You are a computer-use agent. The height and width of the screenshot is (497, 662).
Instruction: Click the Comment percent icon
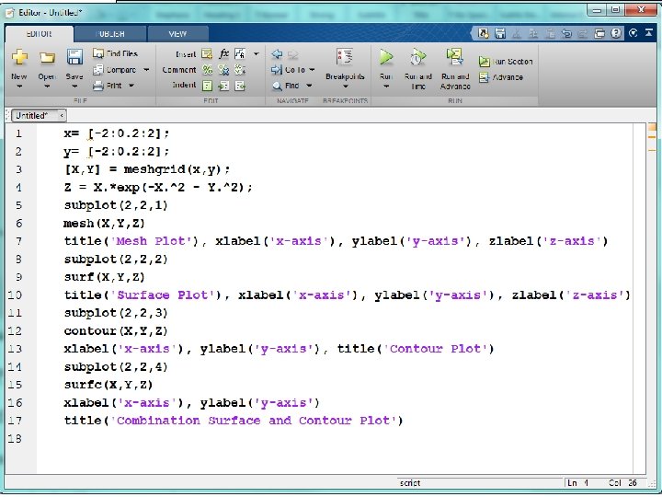[x=207, y=69]
